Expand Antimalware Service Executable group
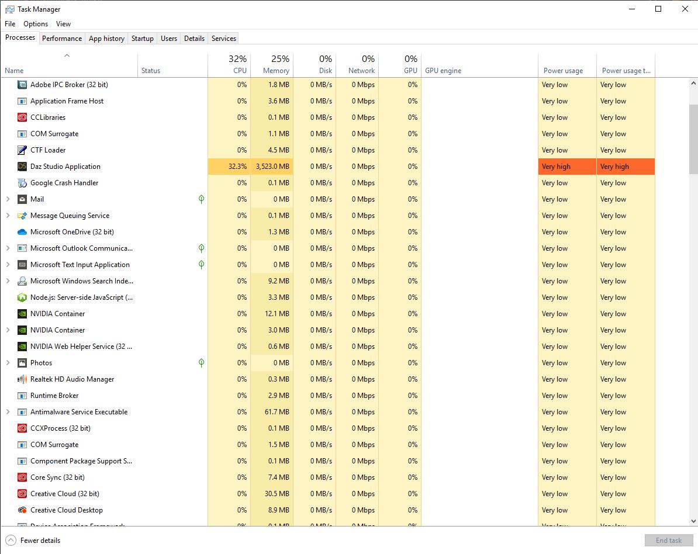This screenshot has height=554, width=698. (x=8, y=412)
